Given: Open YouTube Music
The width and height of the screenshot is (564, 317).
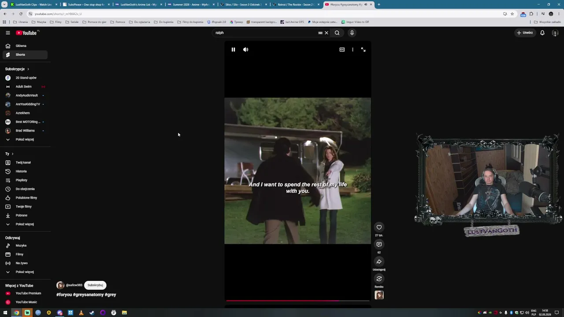Looking at the screenshot, I should pos(25,302).
